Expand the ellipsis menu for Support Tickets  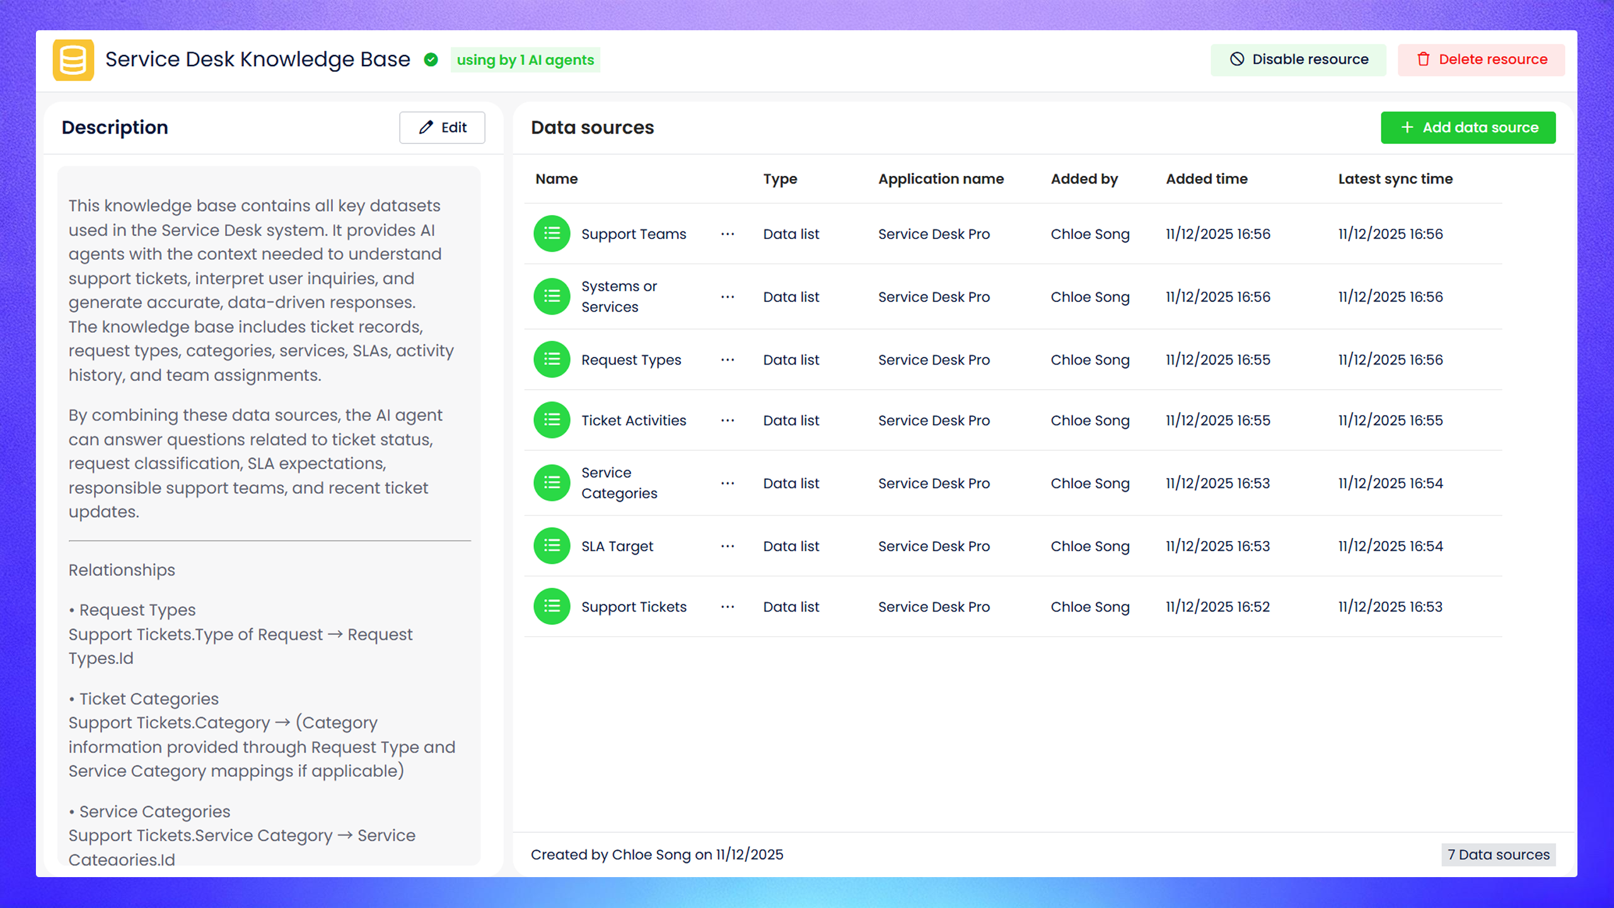click(x=728, y=607)
